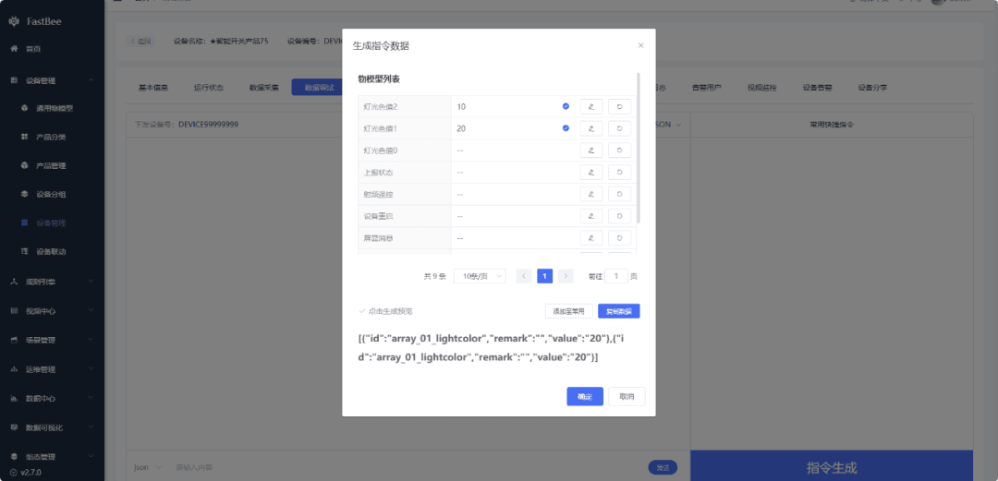
Task: Click the refresh icon in 屏显消息 row
Action: coord(619,238)
